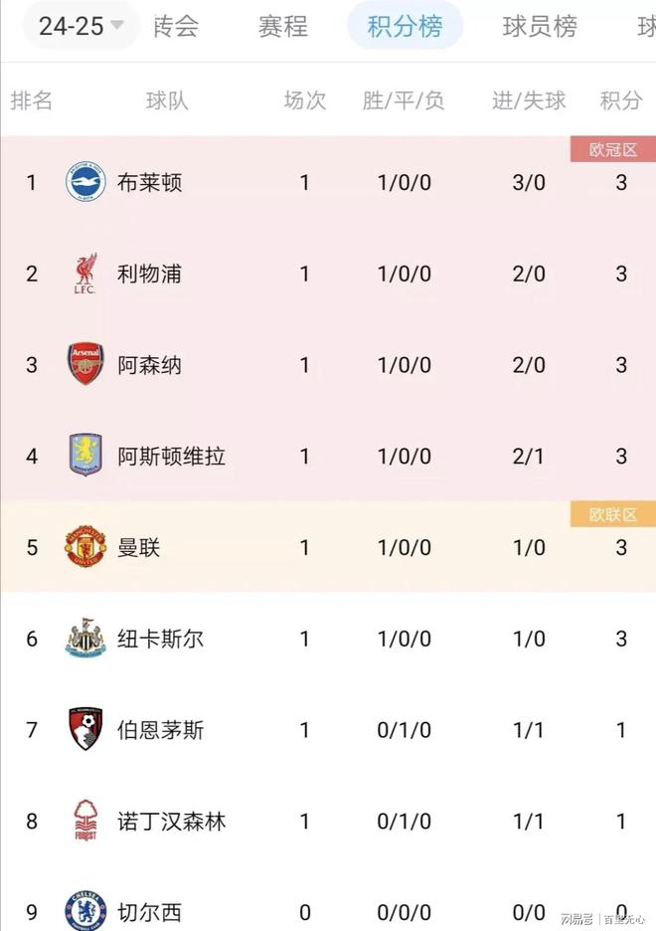Click the Newcastle crest icon
The width and height of the screenshot is (656, 931).
coord(85,638)
